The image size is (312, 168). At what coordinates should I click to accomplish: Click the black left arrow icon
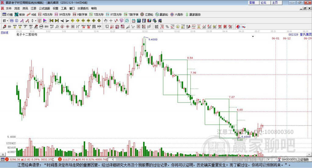[62, 21]
